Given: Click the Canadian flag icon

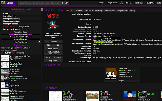Looking at the screenshot, I should pyautogui.click(x=68, y=11).
